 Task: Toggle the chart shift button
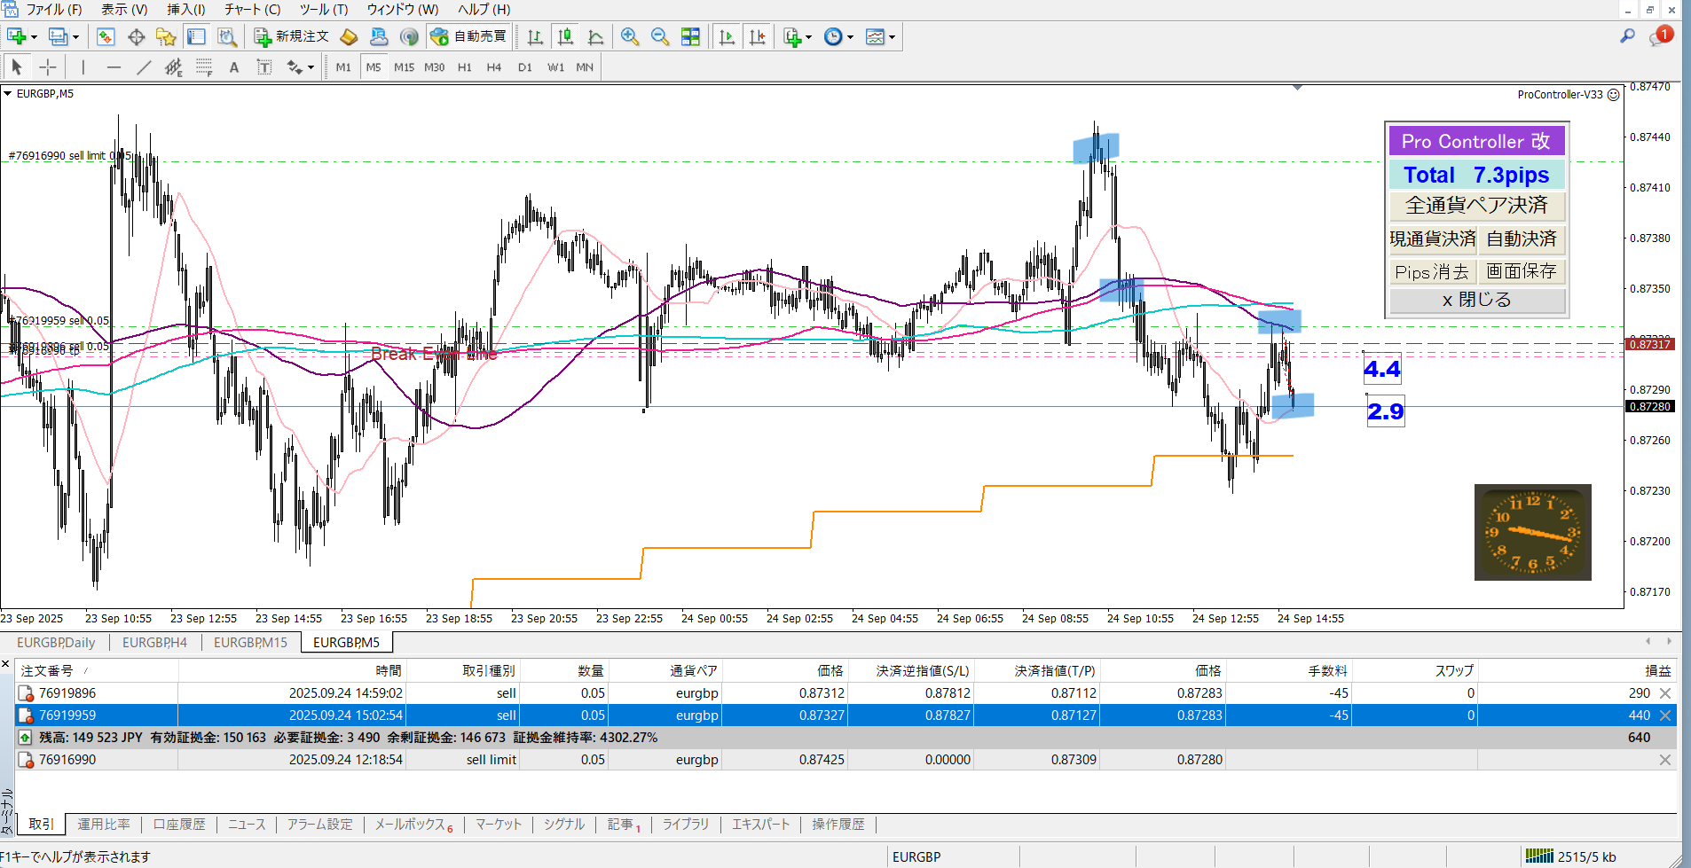tap(757, 36)
